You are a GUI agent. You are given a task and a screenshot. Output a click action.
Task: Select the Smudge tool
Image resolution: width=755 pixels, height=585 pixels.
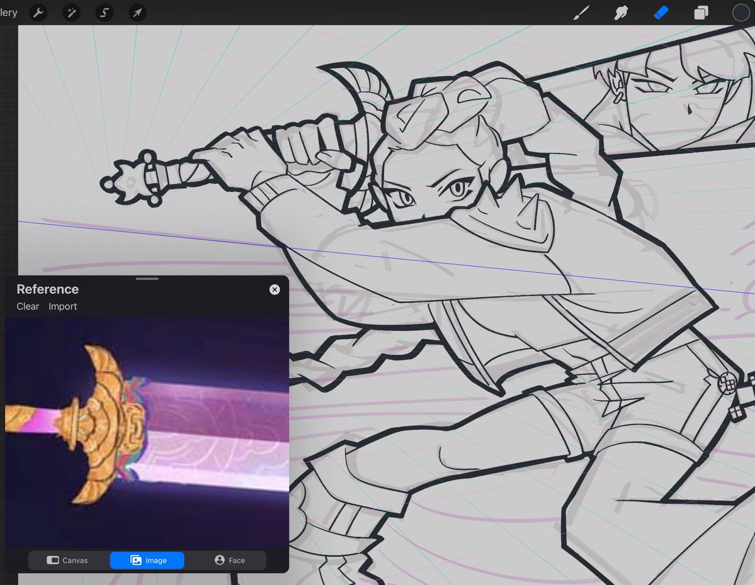(621, 13)
